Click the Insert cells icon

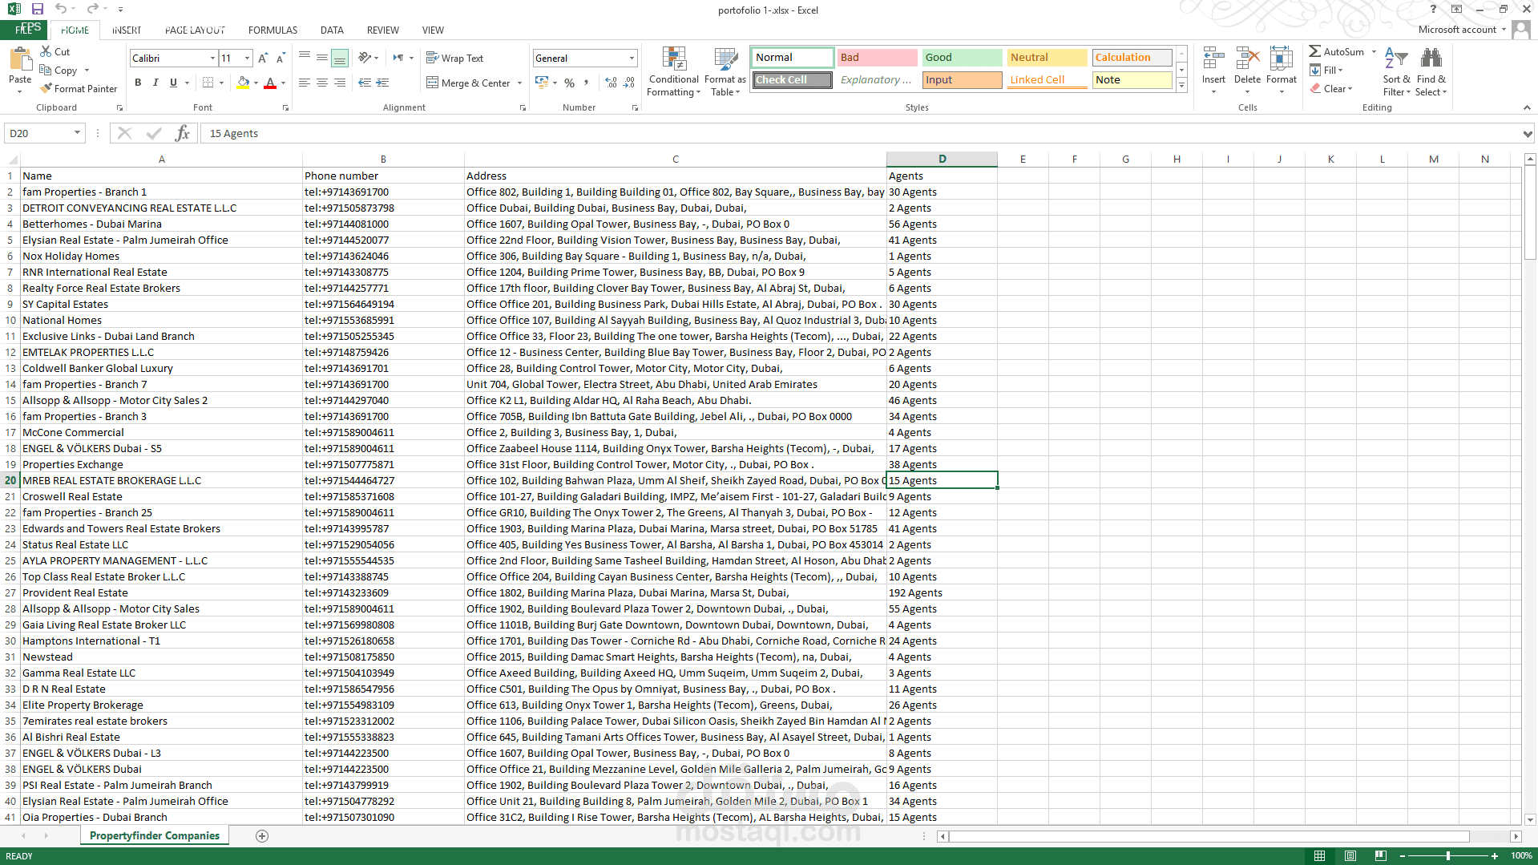click(x=1213, y=59)
